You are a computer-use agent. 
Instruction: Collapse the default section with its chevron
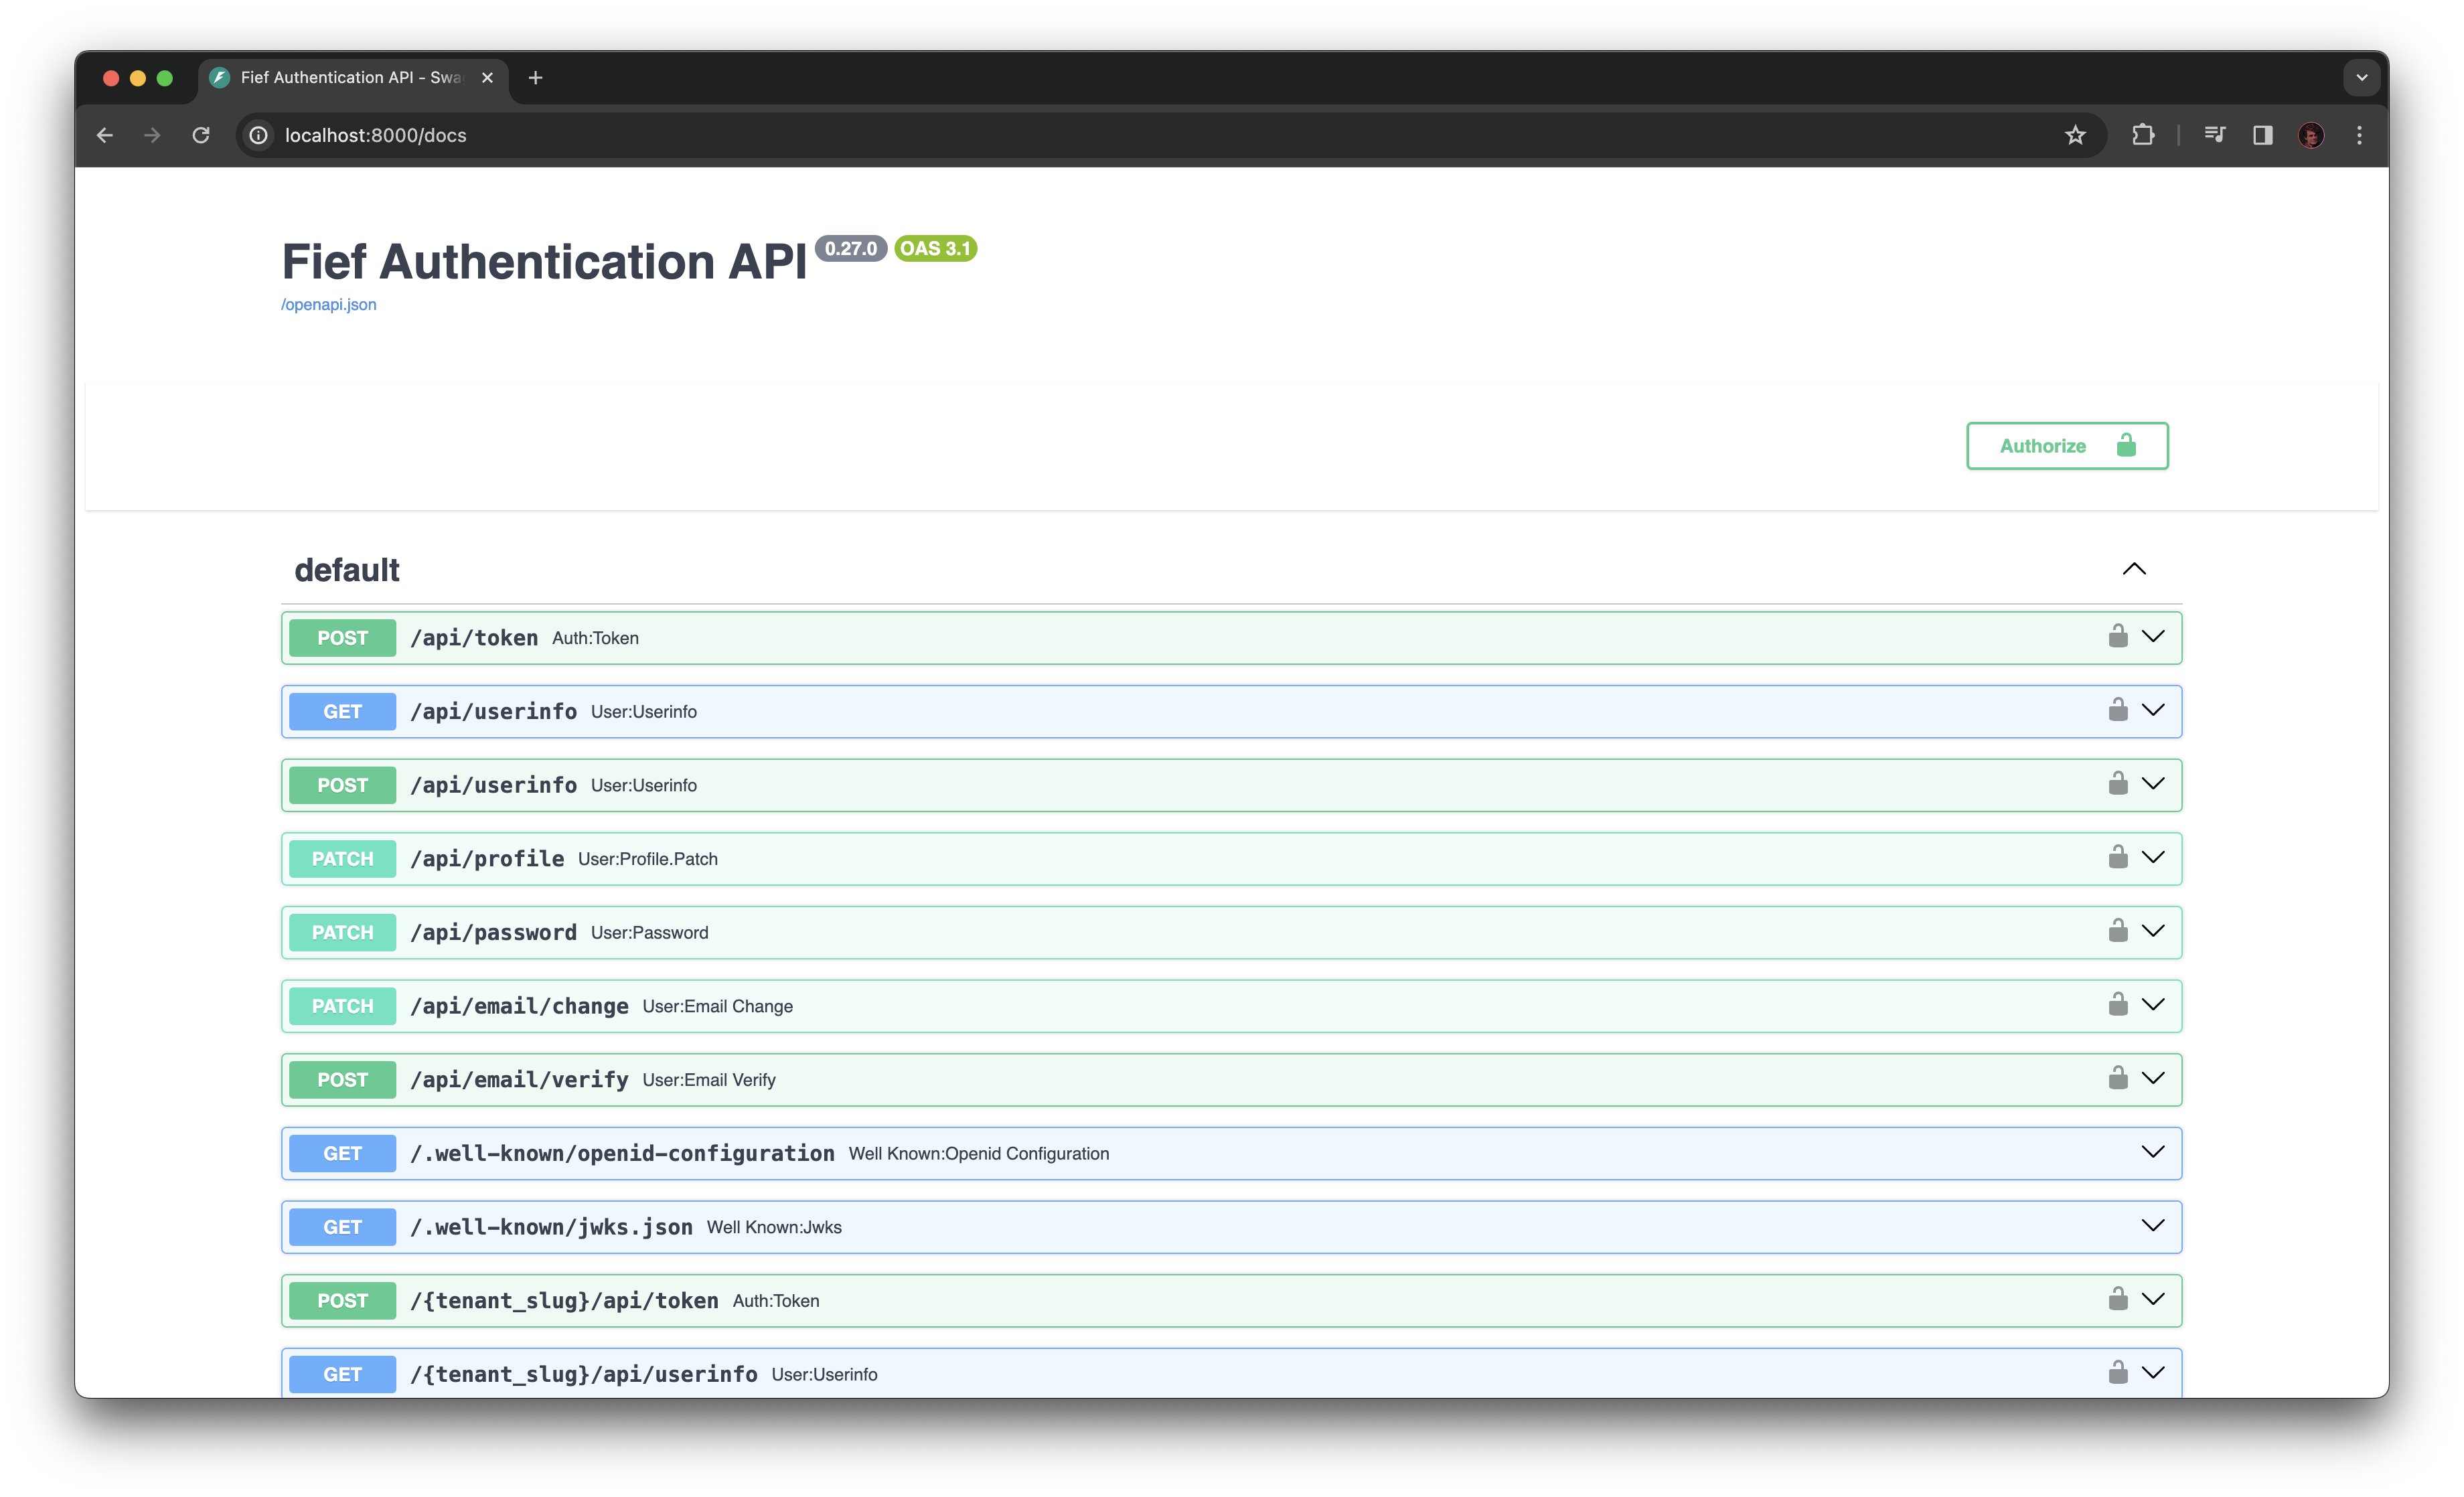[2136, 569]
